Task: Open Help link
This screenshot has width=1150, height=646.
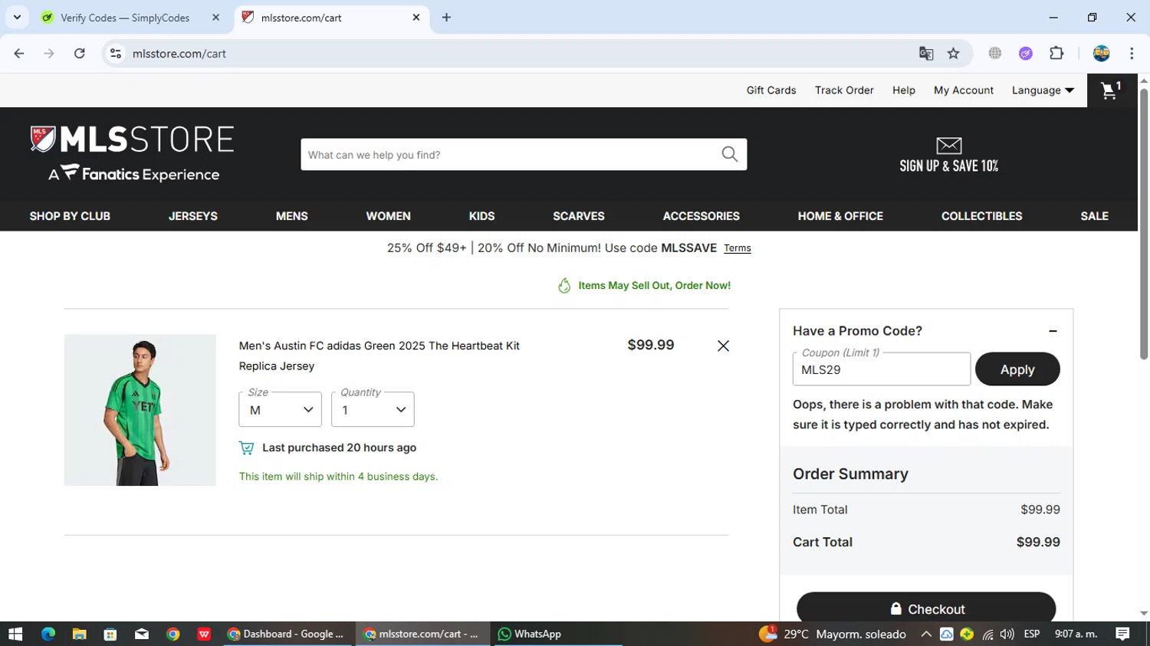Action: coord(903,90)
